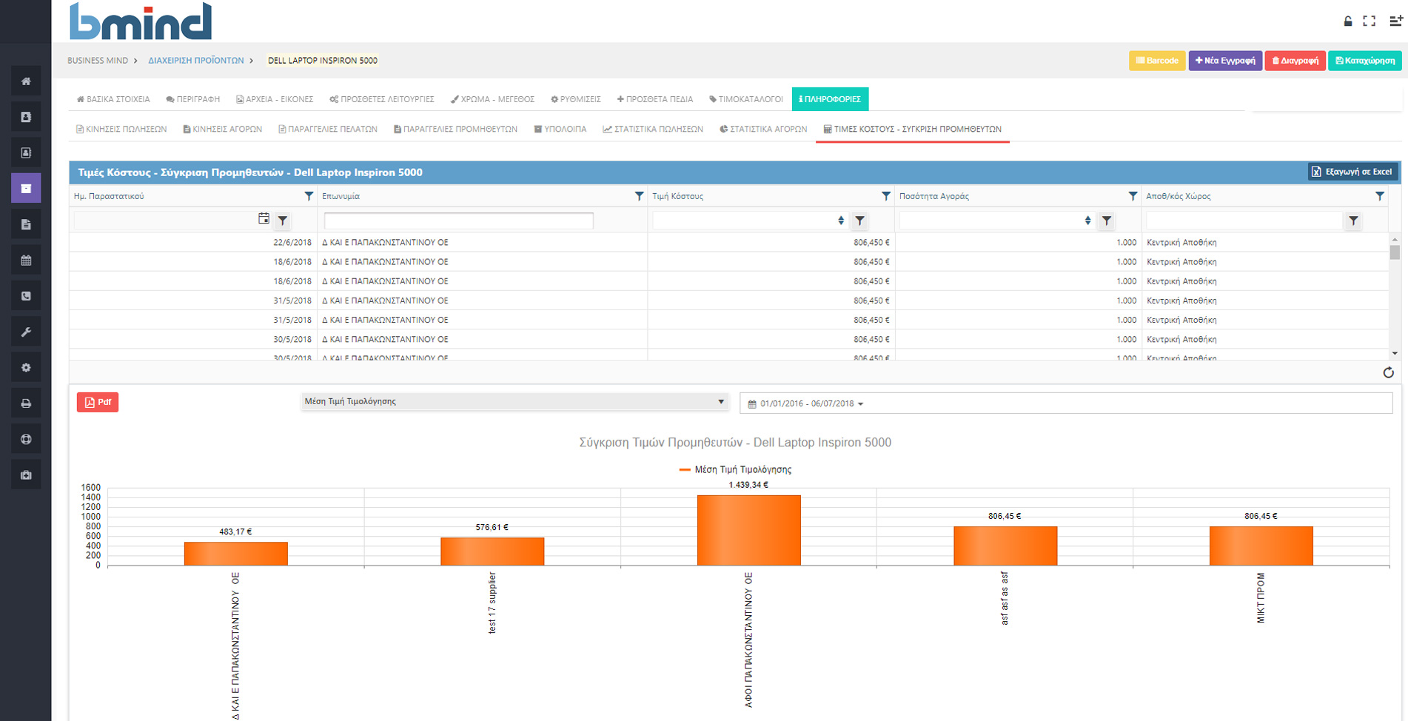Click the spinner arrows in Ποσότητα Αγοράς filter

(x=1087, y=221)
